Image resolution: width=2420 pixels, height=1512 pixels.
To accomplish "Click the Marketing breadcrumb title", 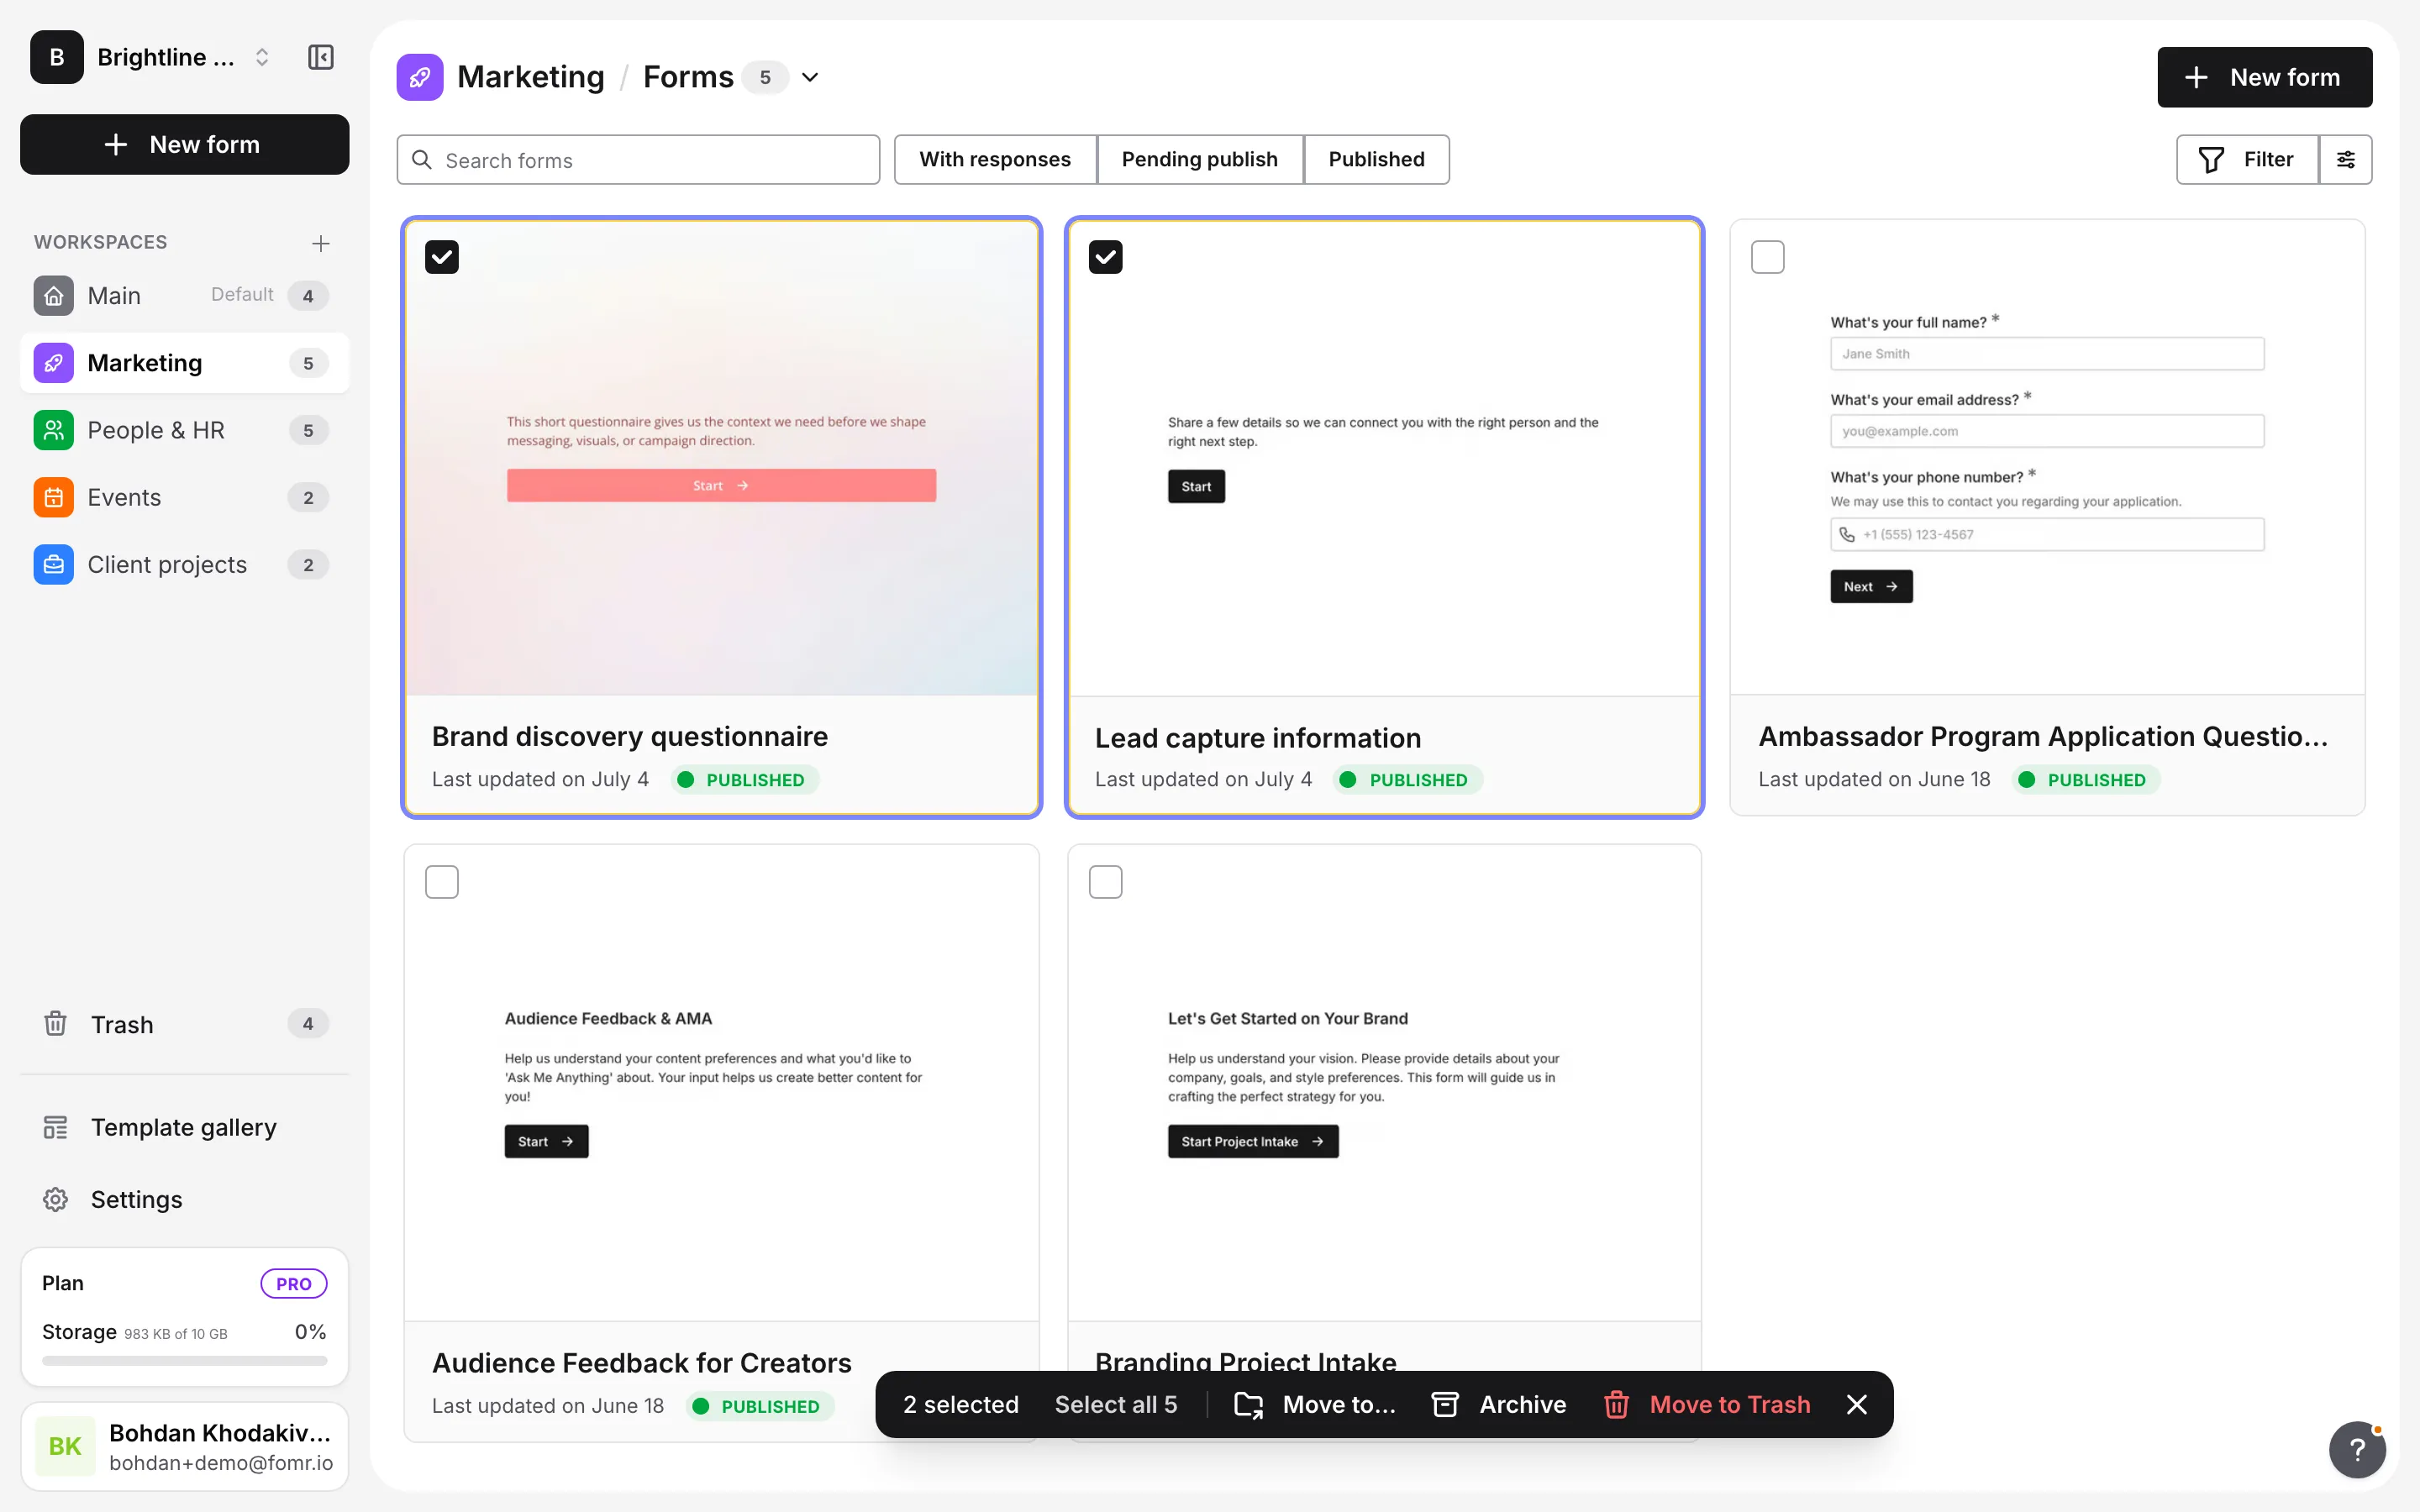I will coord(530,77).
